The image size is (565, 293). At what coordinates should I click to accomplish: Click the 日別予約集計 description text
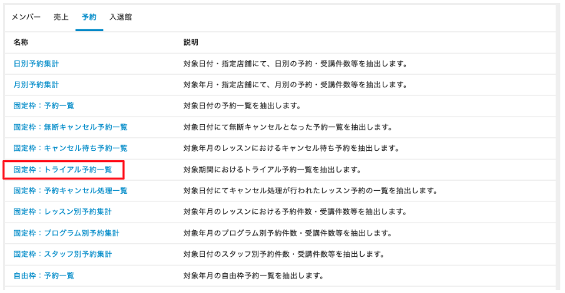tap(295, 64)
